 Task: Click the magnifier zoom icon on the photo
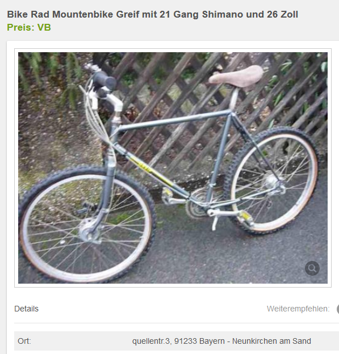click(x=312, y=268)
